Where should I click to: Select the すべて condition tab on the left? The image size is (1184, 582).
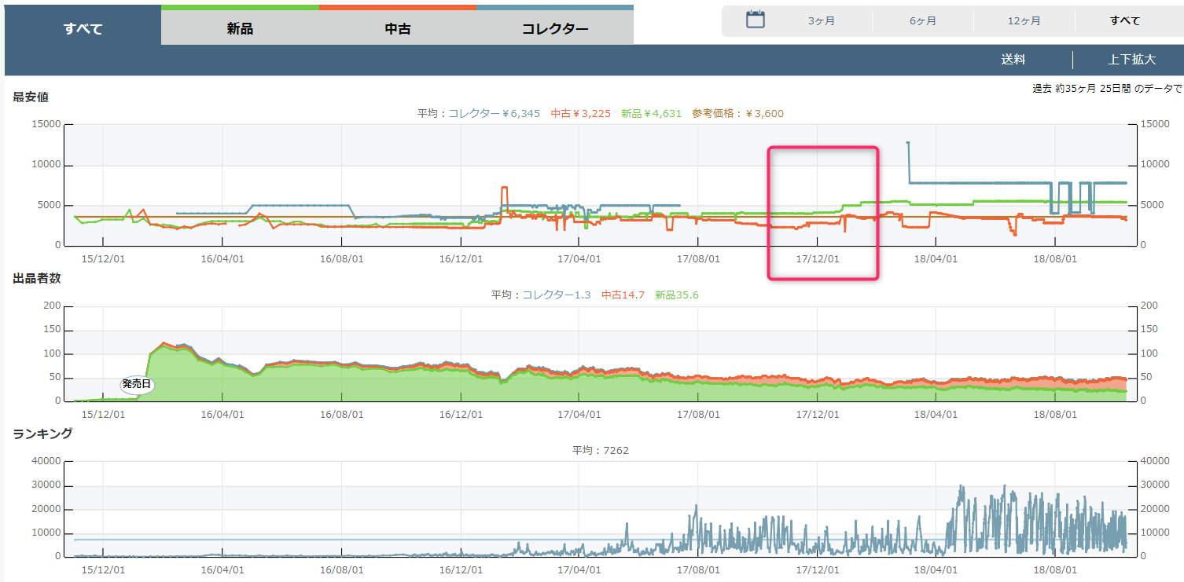(x=83, y=29)
